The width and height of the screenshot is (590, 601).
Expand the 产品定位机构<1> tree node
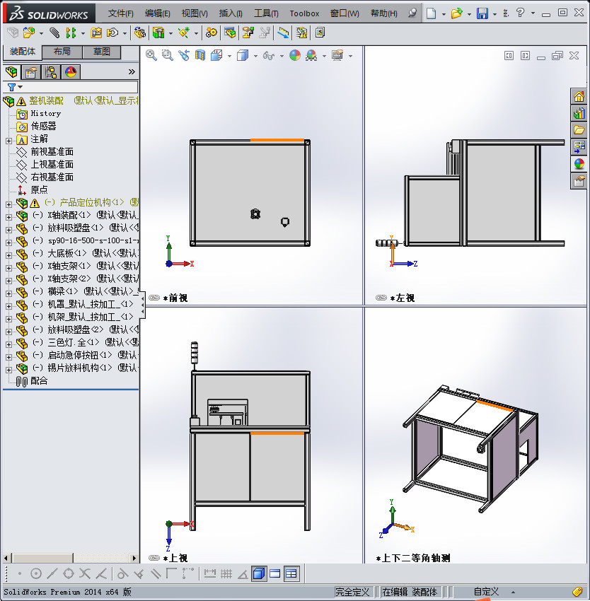8,204
